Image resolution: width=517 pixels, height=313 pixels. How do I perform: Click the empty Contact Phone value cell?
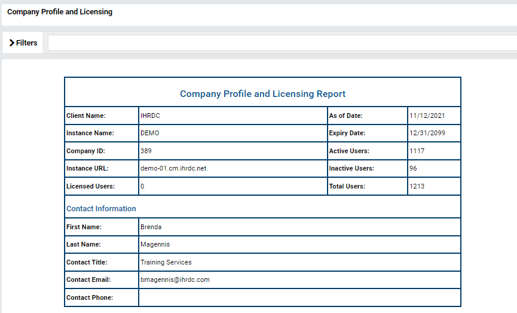pos(299,297)
